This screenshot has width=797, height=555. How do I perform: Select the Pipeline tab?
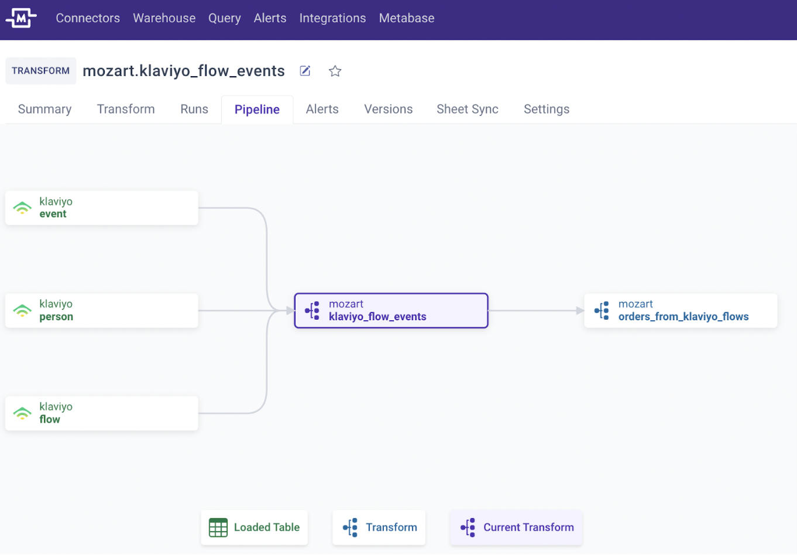(257, 109)
